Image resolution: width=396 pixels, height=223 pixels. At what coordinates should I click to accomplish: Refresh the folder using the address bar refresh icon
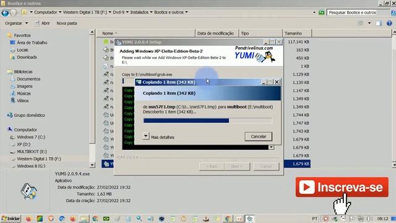tap(321, 12)
